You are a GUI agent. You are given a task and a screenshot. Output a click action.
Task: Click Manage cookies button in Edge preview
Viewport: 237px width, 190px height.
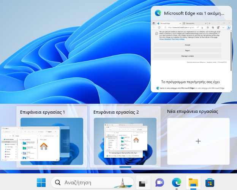pos(187,56)
